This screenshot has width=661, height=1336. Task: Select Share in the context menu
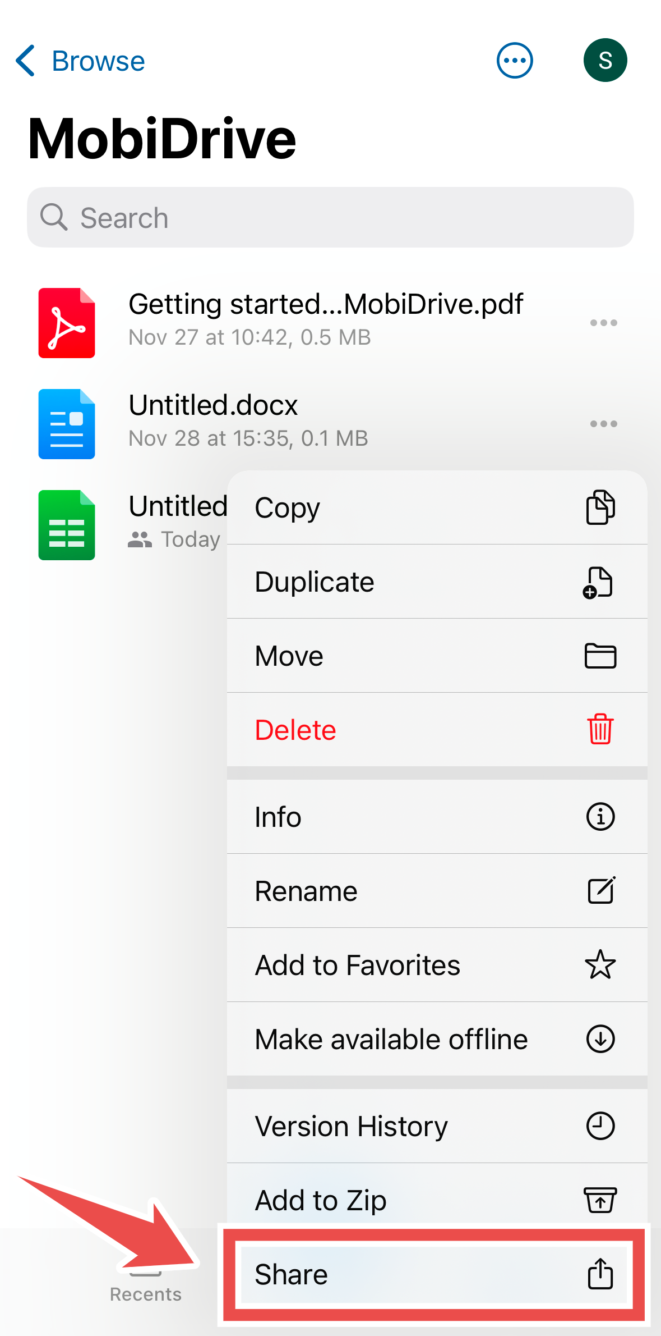coord(434,1274)
